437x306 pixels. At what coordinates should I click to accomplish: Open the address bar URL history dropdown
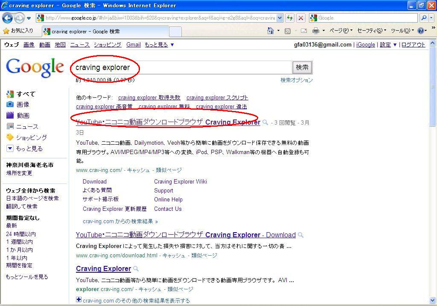coord(280,18)
